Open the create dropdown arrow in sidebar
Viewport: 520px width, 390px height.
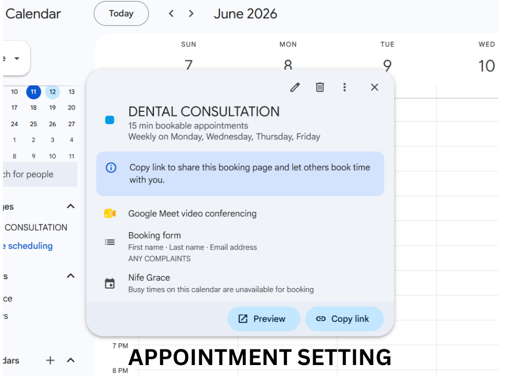pos(17,59)
